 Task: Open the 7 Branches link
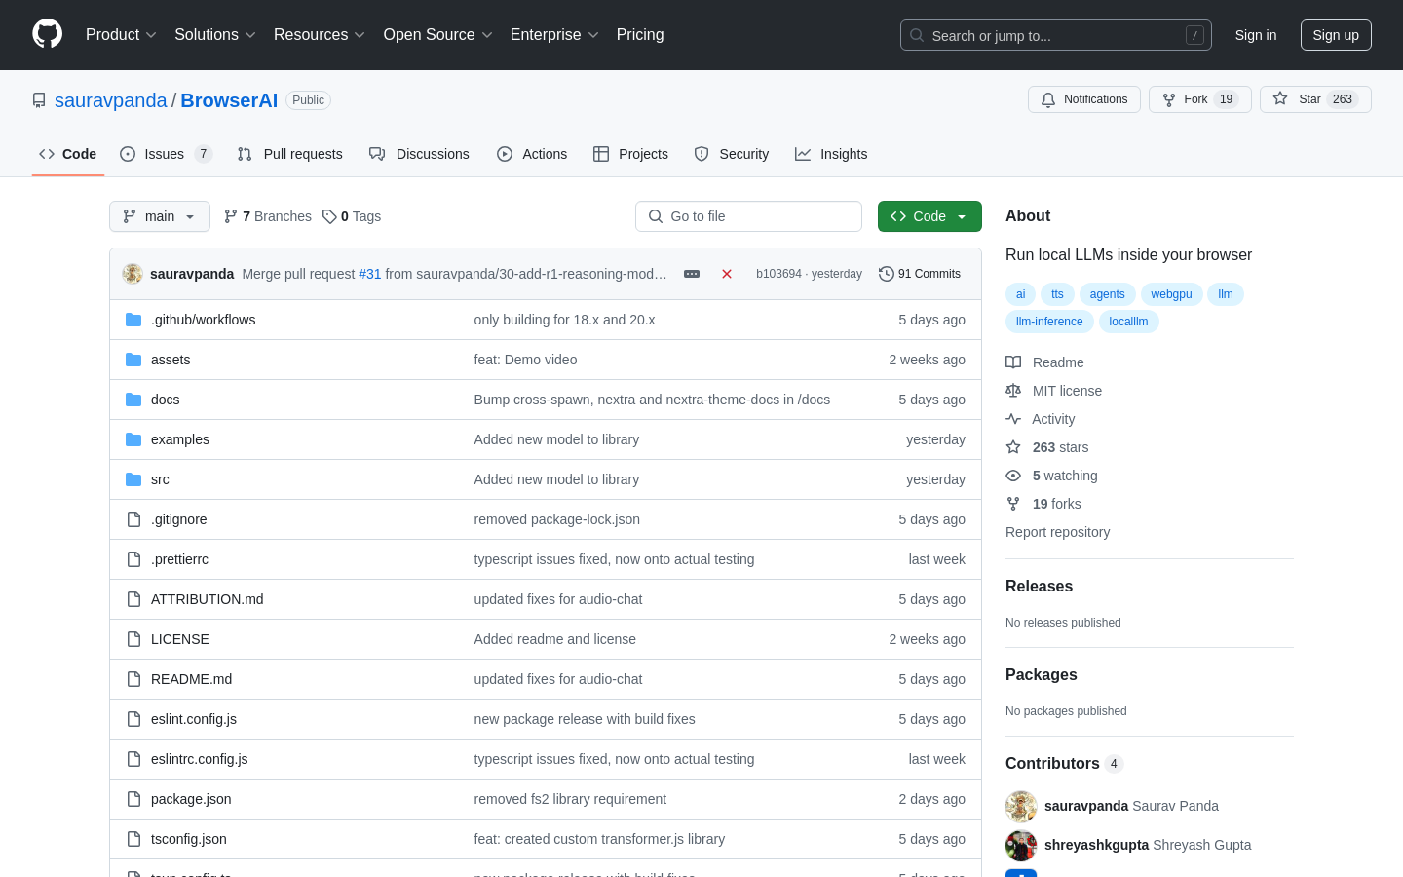268,216
